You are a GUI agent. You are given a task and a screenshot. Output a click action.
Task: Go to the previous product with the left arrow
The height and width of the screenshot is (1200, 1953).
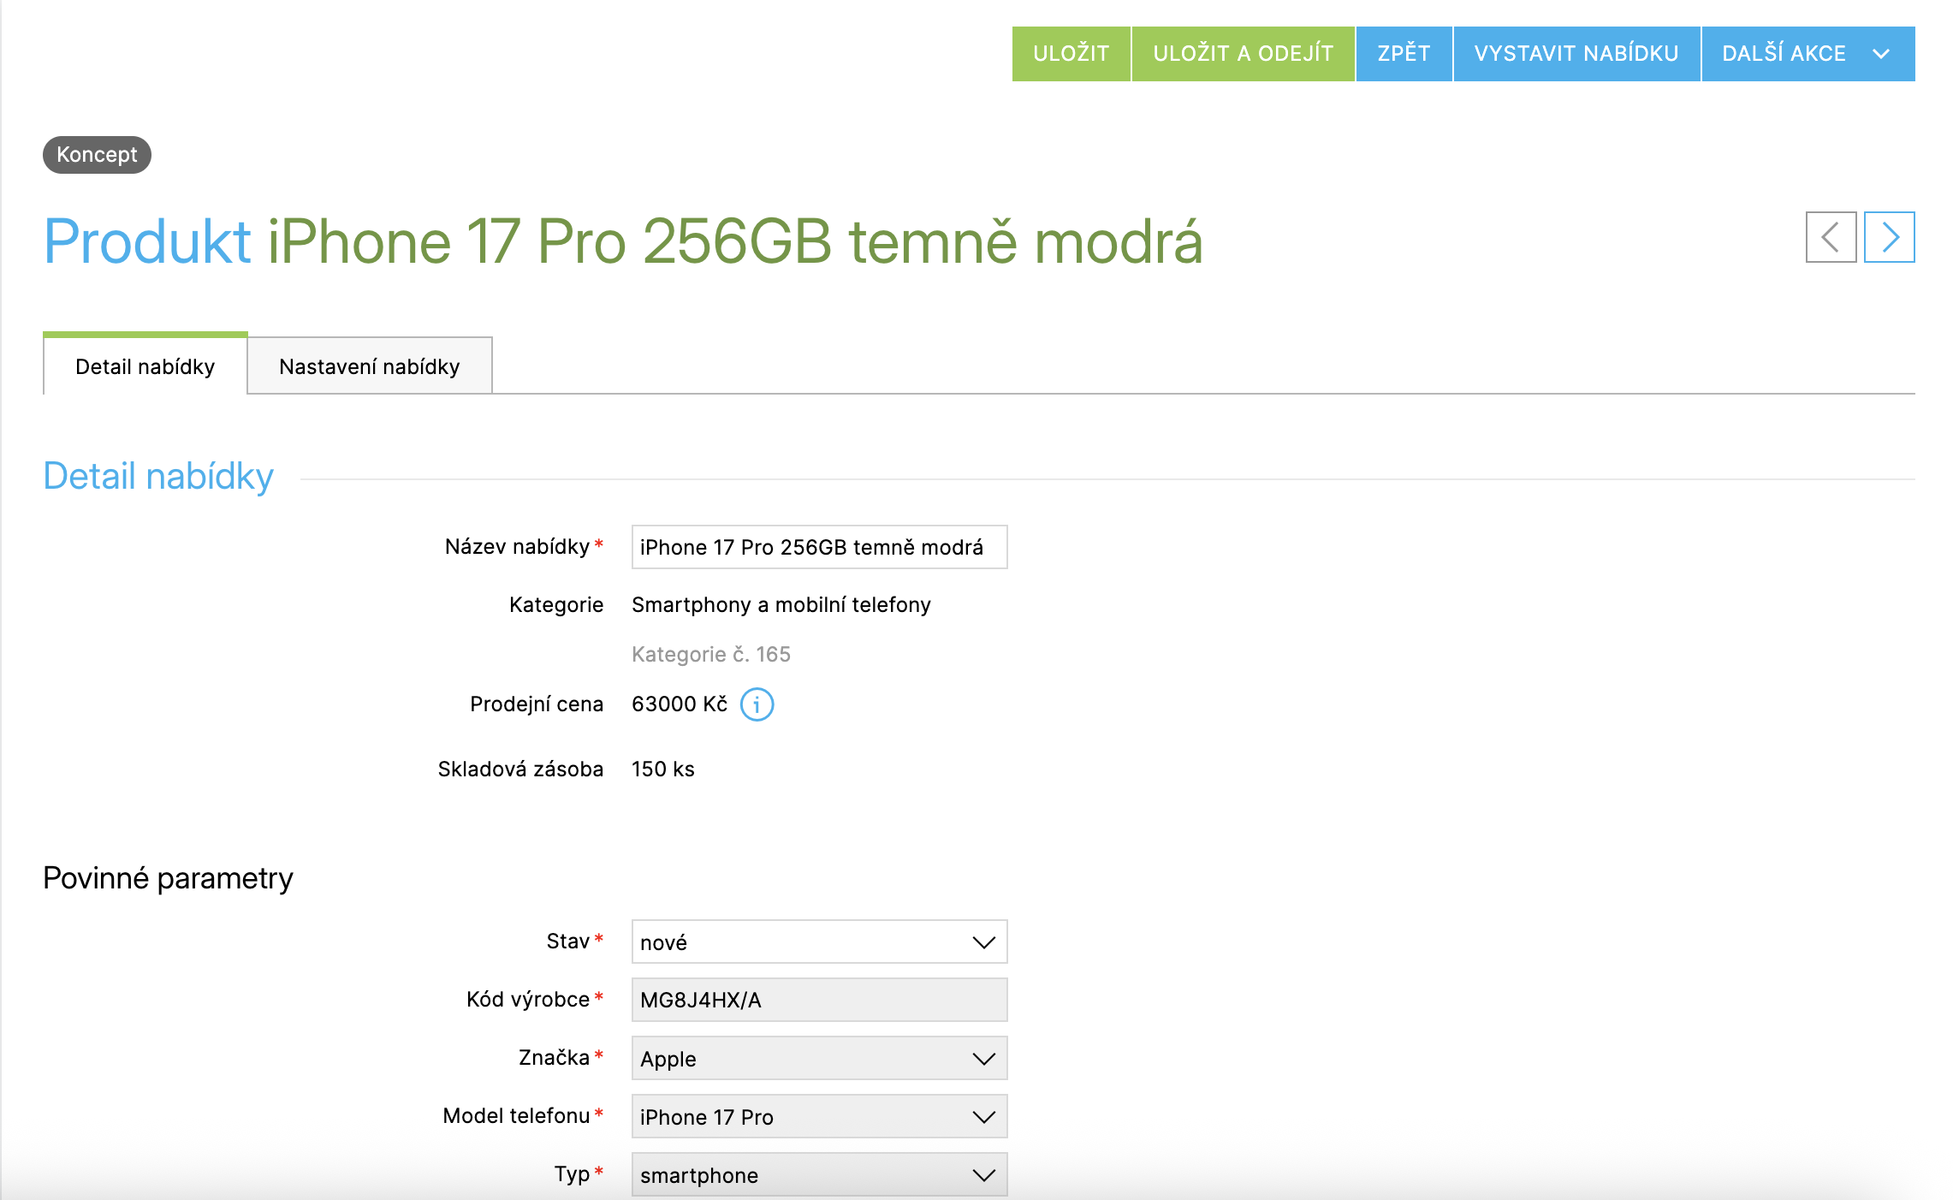[x=1831, y=237]
